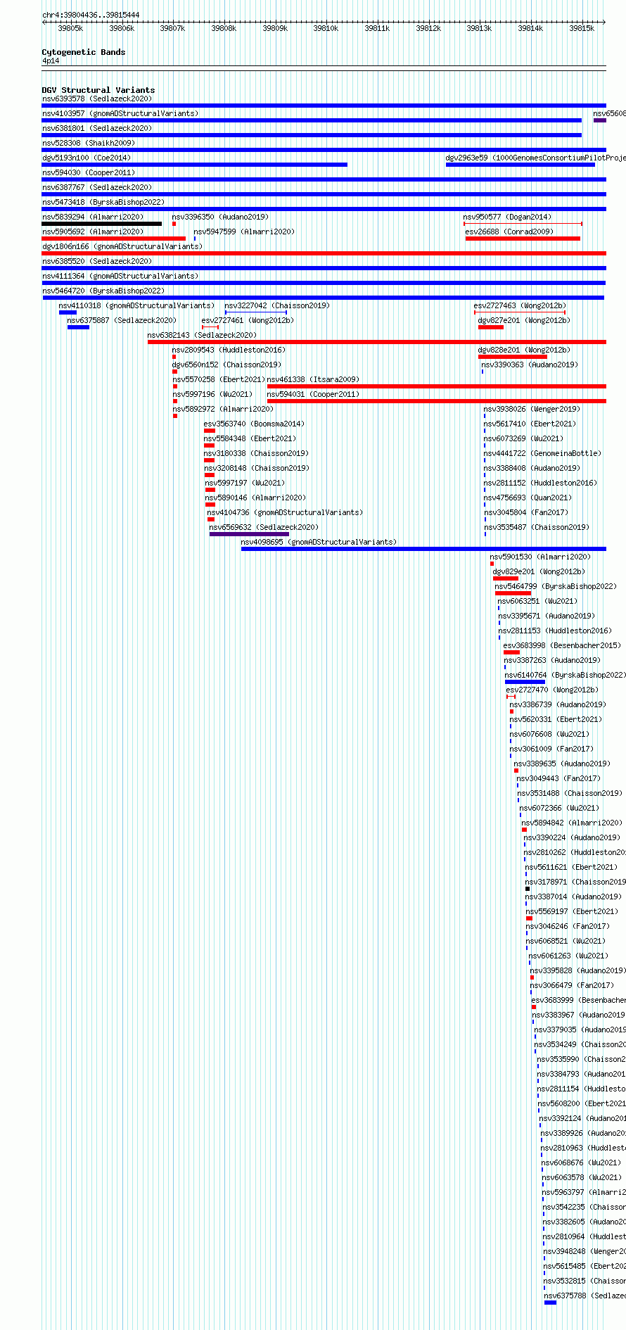Open nsv3531488 (Chaisson2019) label

570,793
